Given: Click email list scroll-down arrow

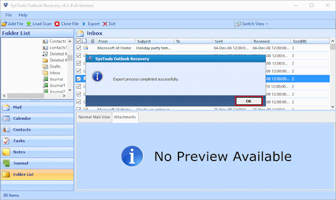Looking at the screenshot, I should point(332,107).
